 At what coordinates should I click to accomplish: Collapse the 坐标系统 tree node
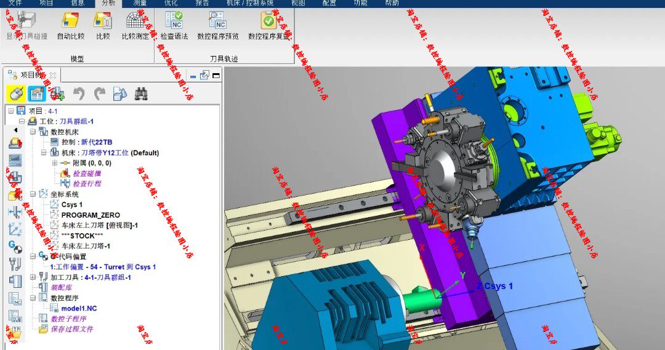pos(33,194)
